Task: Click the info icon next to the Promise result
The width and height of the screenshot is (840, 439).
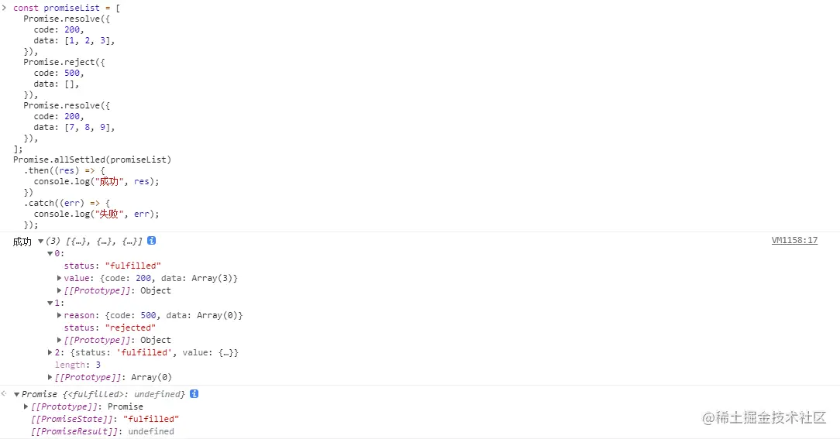Action: 195,394
